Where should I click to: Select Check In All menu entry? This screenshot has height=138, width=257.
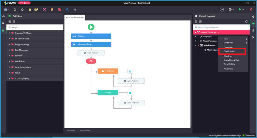click(229, 51)
